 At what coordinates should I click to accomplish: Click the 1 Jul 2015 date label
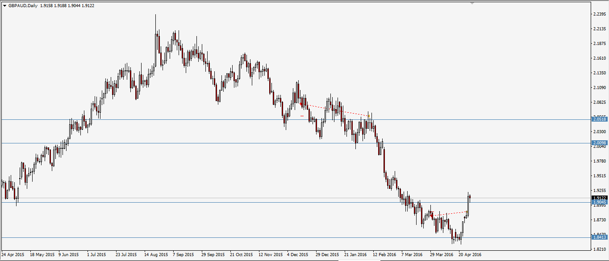click(97, 255)
